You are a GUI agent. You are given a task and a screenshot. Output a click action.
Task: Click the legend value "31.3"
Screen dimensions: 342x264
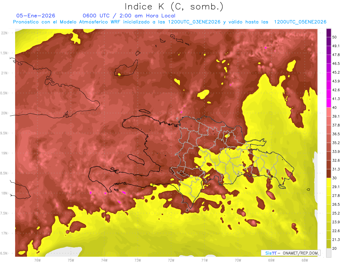click(336, 169)
